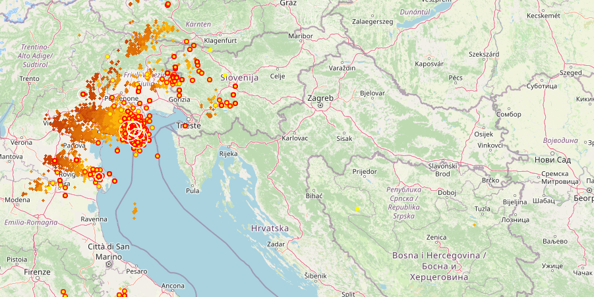Viewport: 594px width, 297px height.
Task: Select the Rijeka label
Action: [x=228, y=153]
